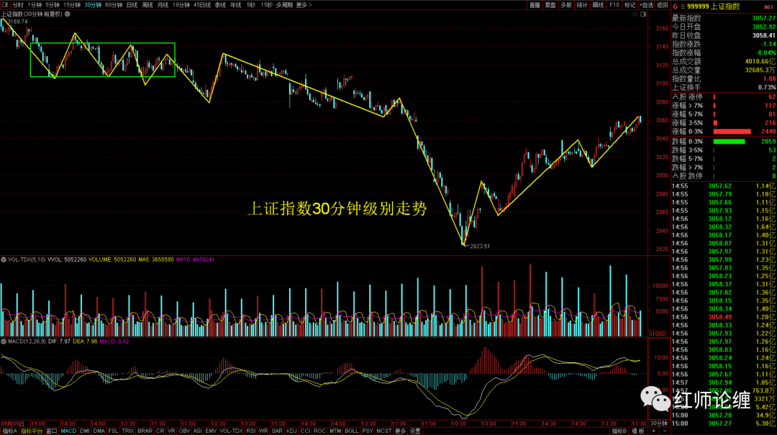Select the MACD indicator tab
777x435 pixels.
click(x=68, y=431)
